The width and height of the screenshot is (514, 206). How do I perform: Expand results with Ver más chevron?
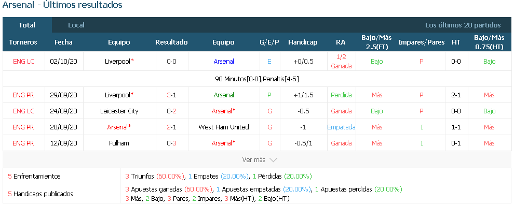tap(260, 160)
